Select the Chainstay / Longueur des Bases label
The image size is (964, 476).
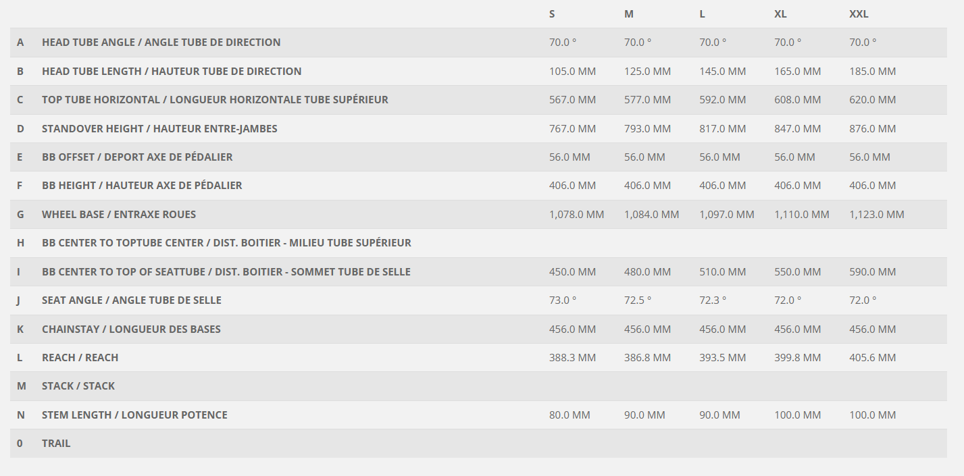(x=131, y=329)
